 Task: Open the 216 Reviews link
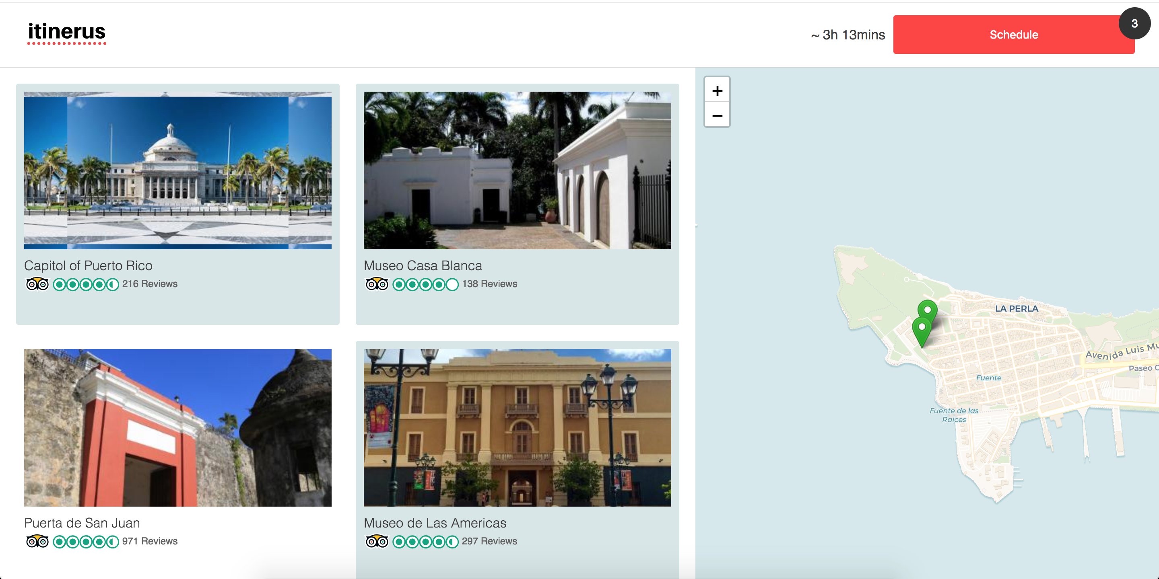(150, 284)
